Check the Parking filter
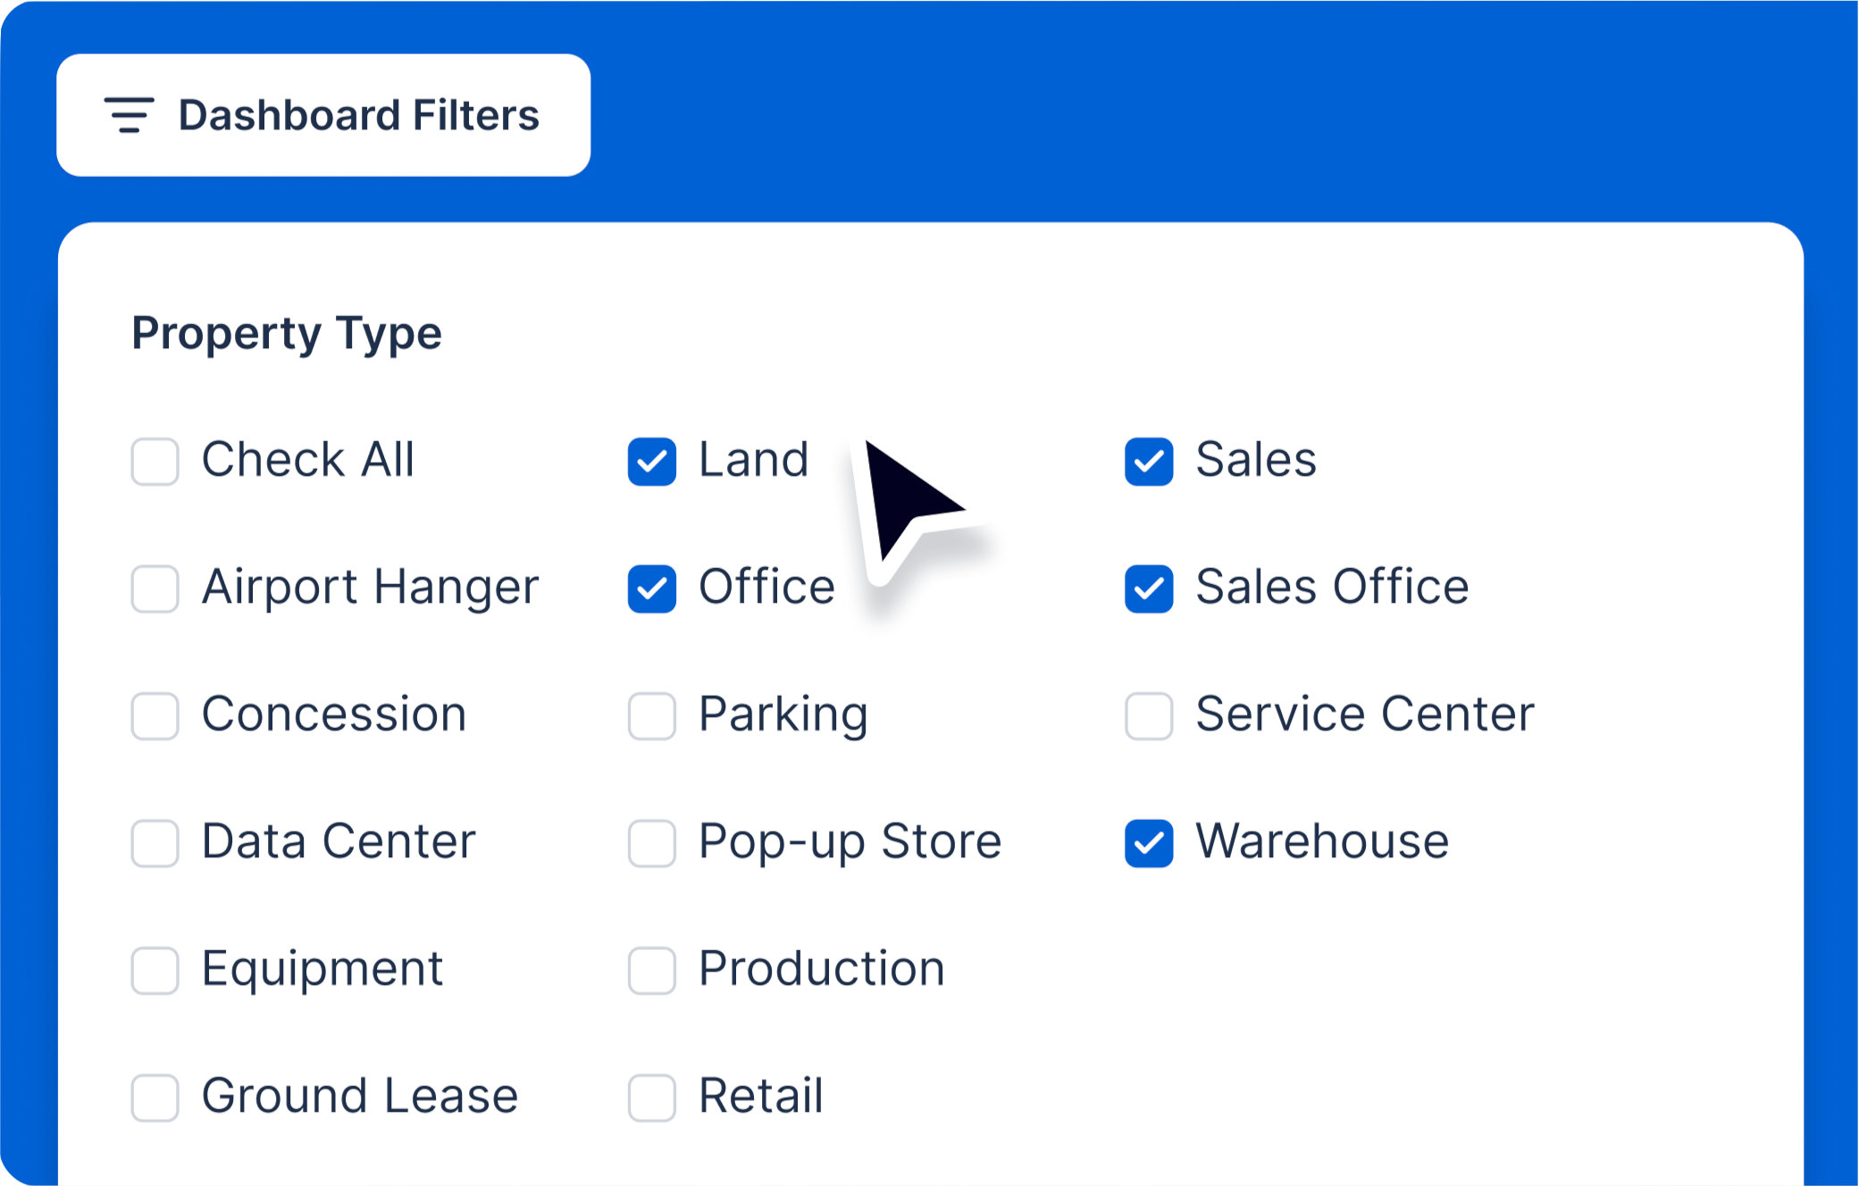 tap(651, 715)
